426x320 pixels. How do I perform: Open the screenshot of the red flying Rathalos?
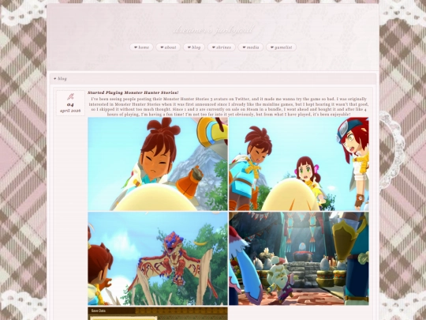[x=158, y=258]
